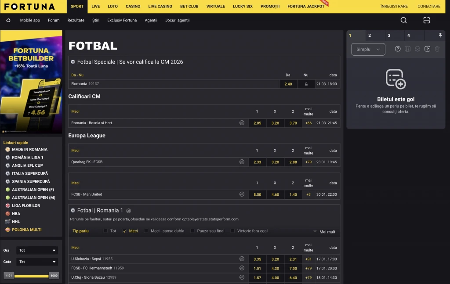This screenshot has width=450, height=284.
Task: Click the bet slip trash icon
Action: (x=437, y=49)
